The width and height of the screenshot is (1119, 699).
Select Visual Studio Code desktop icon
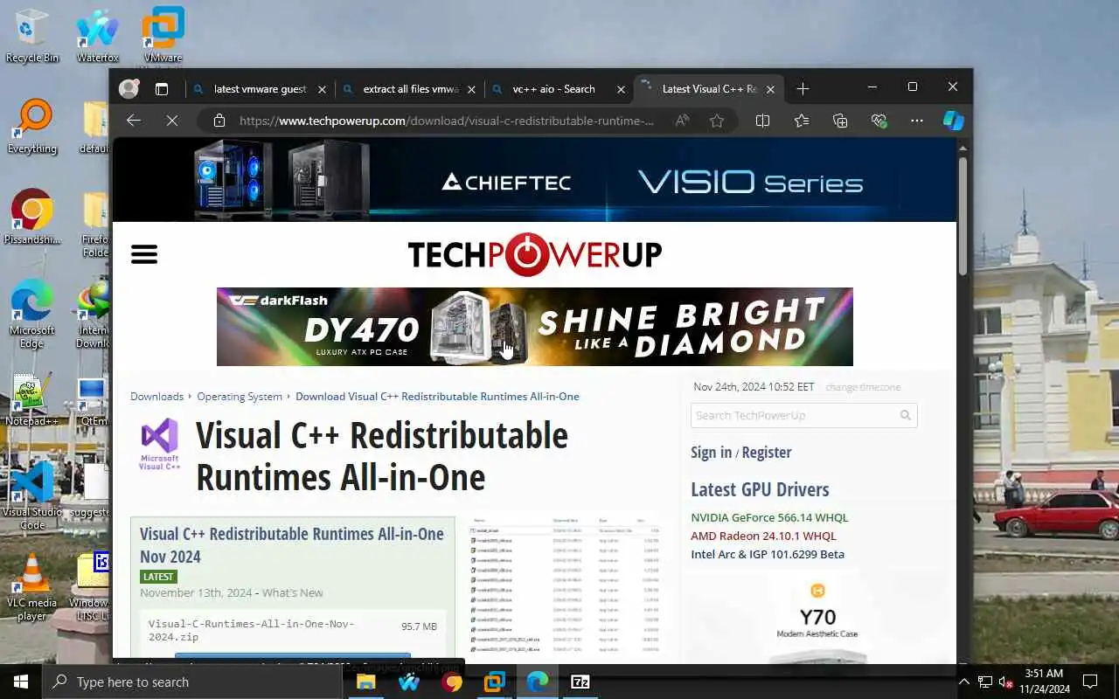point(32,495)
